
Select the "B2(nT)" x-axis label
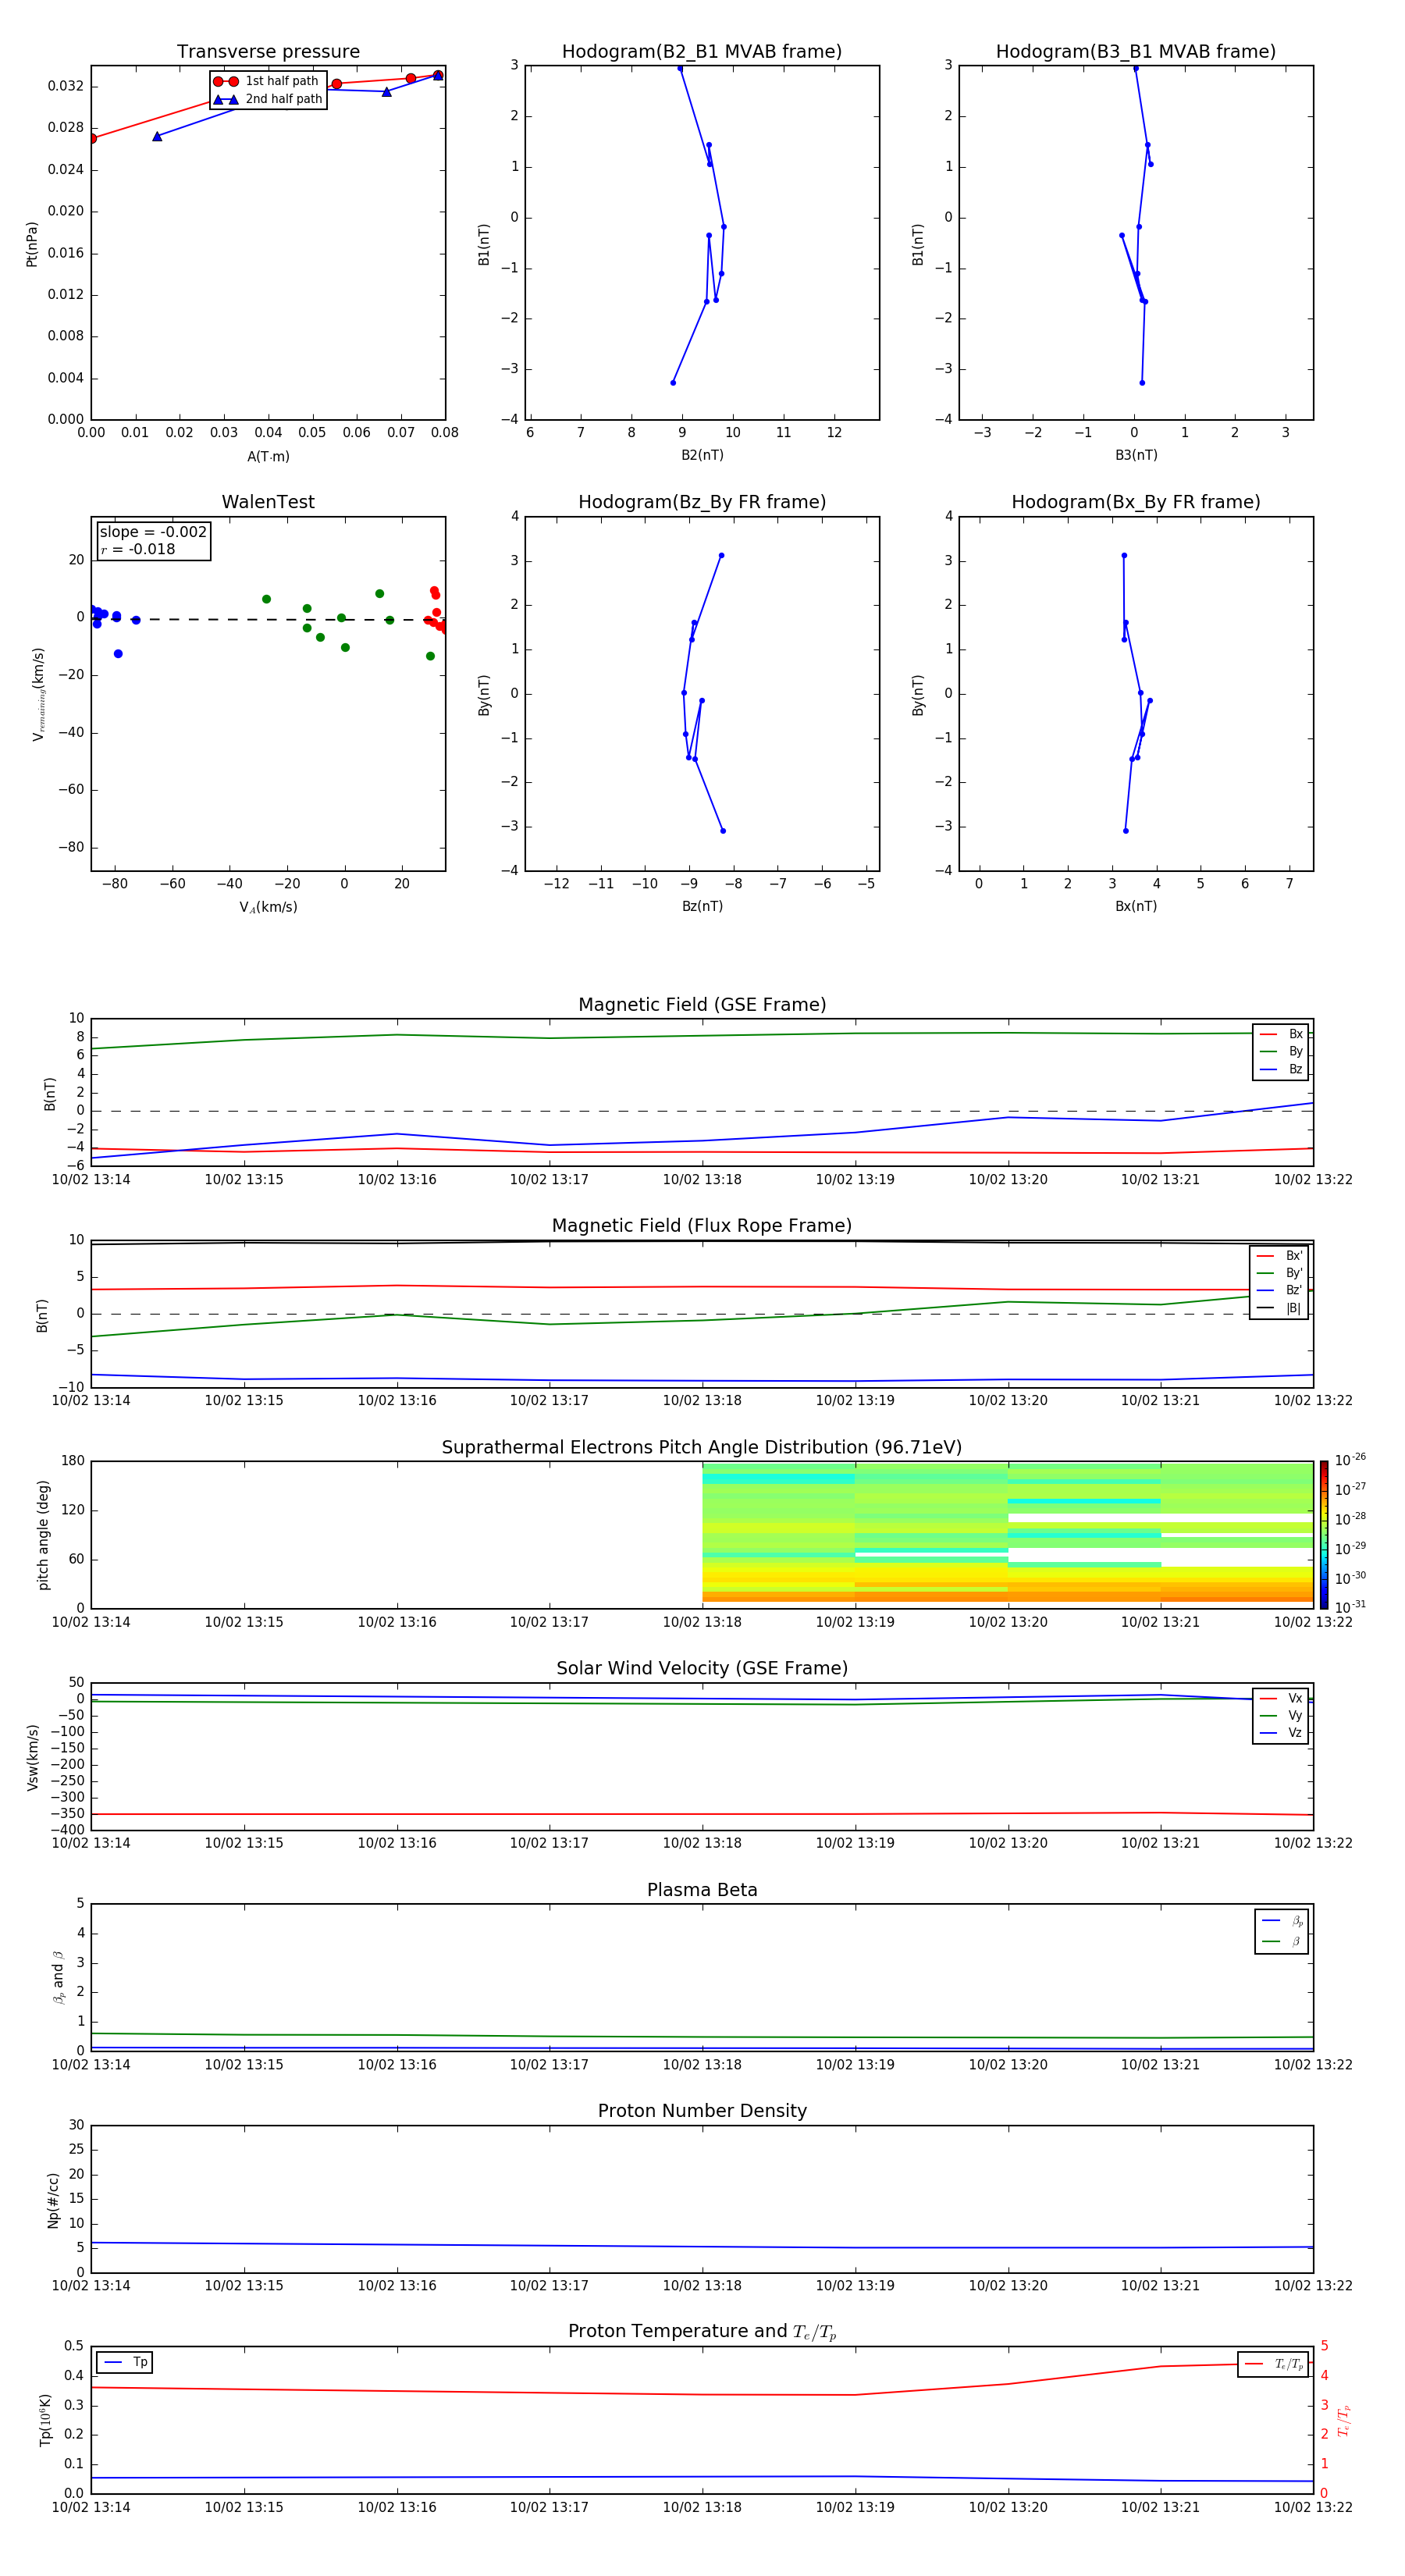coord(702,455)
